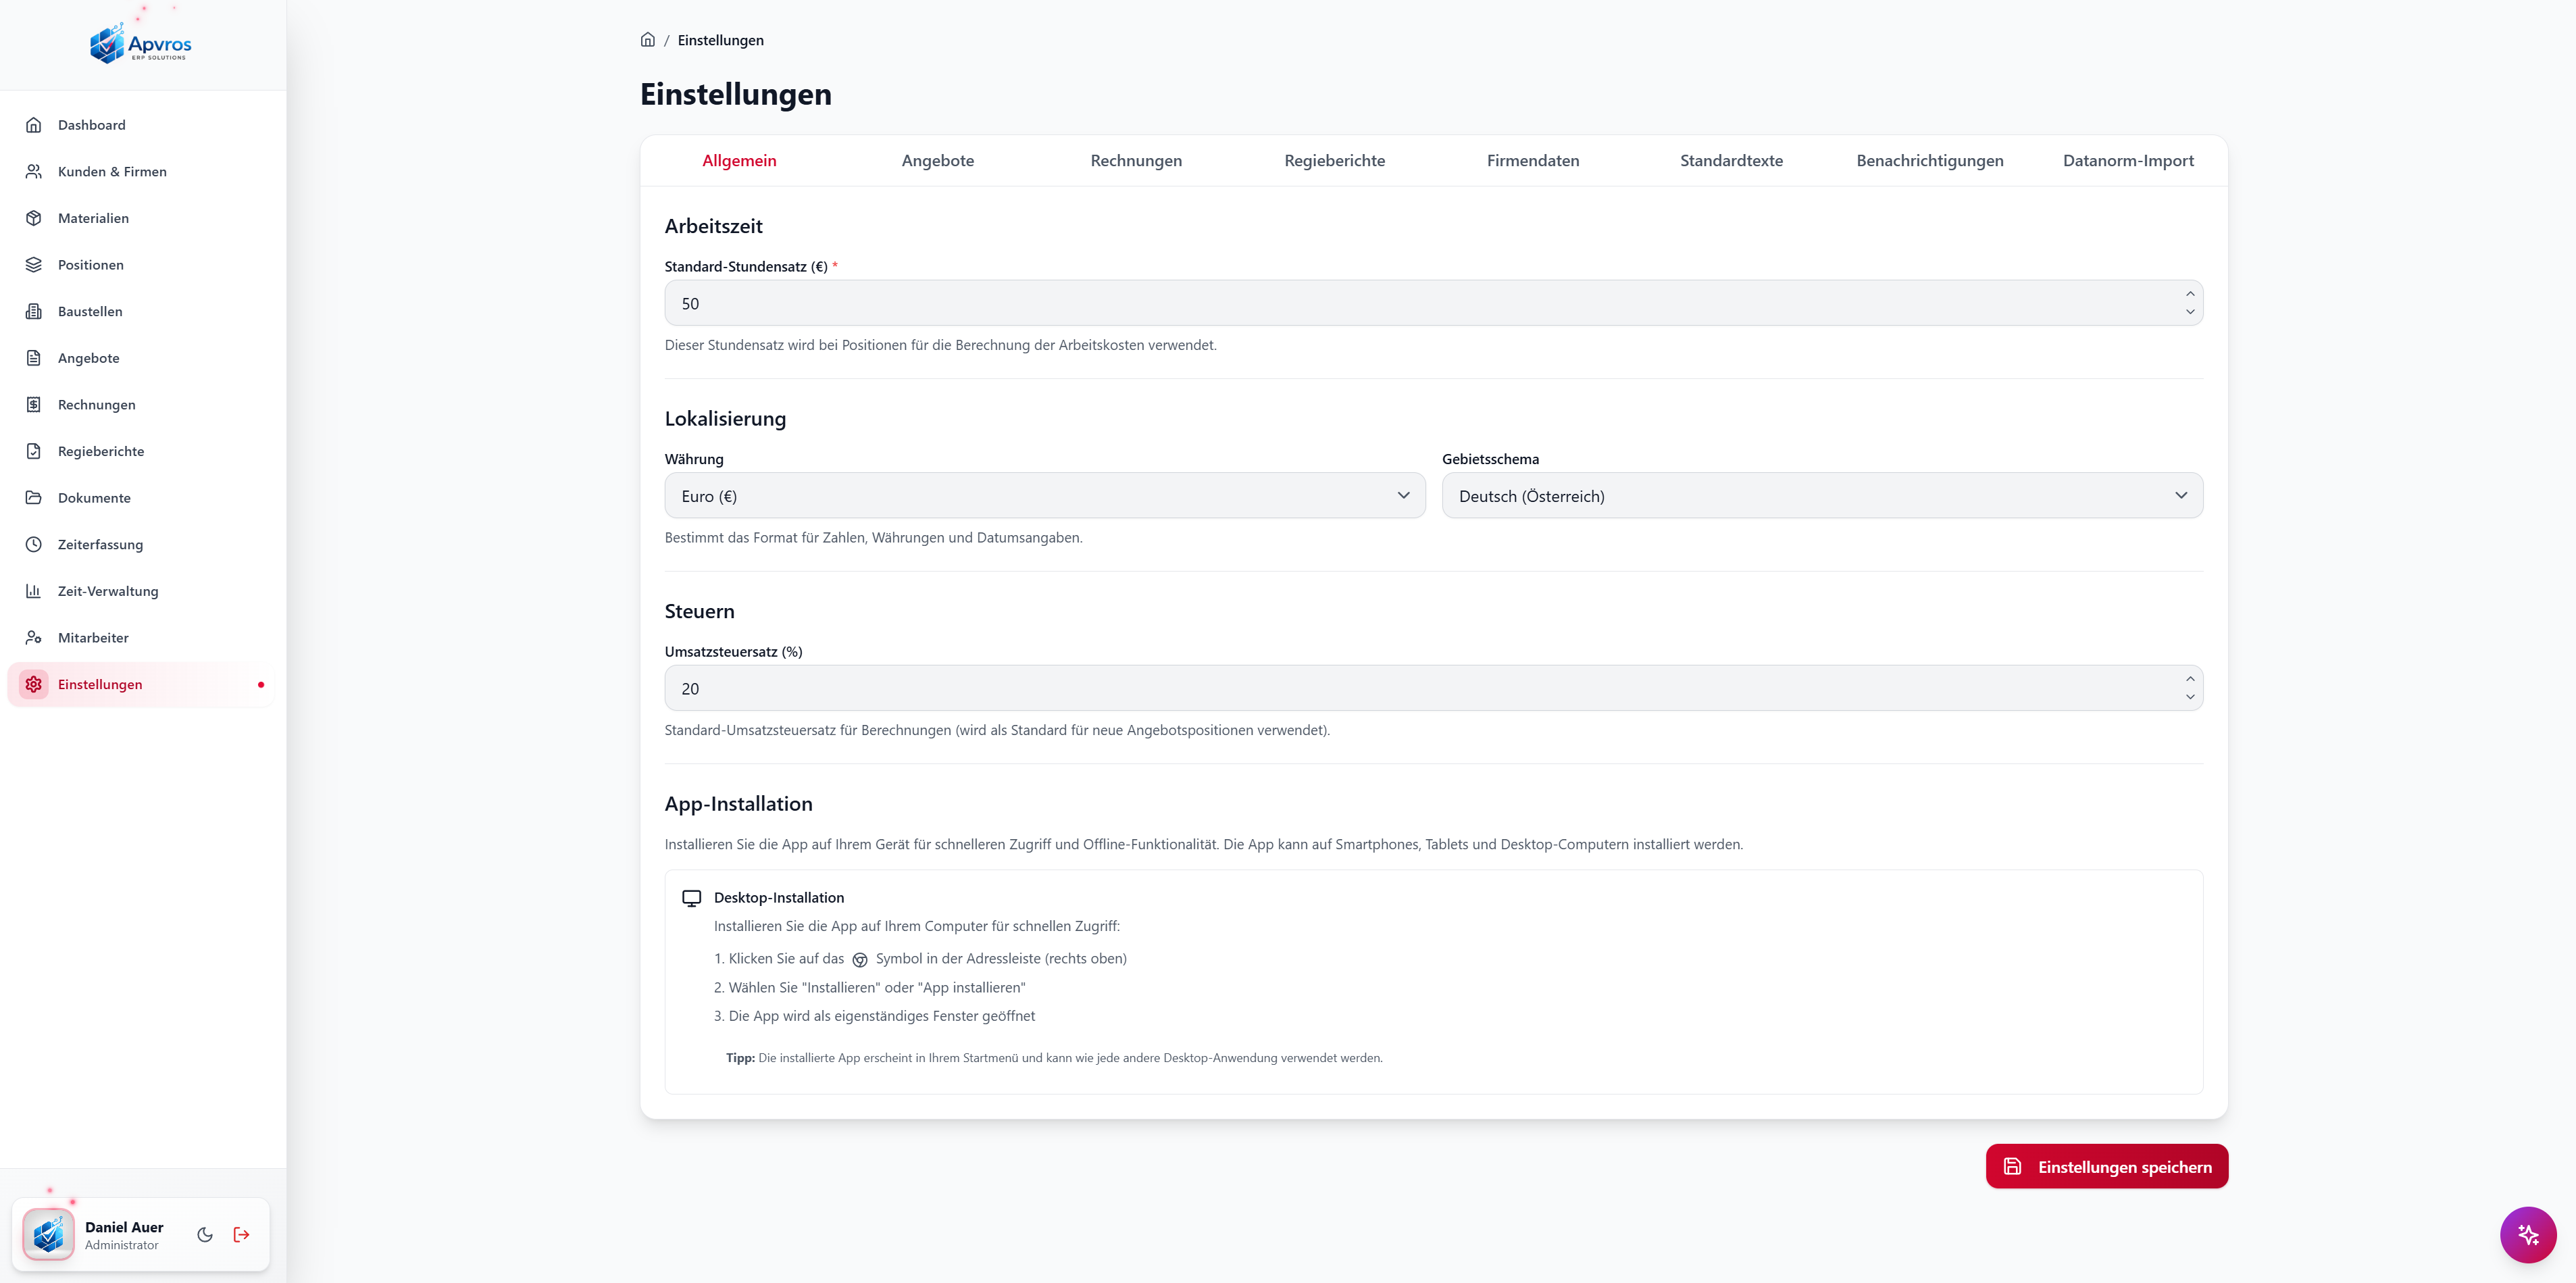Open Zeiterfassung via its clock icon

coord(34,544)
